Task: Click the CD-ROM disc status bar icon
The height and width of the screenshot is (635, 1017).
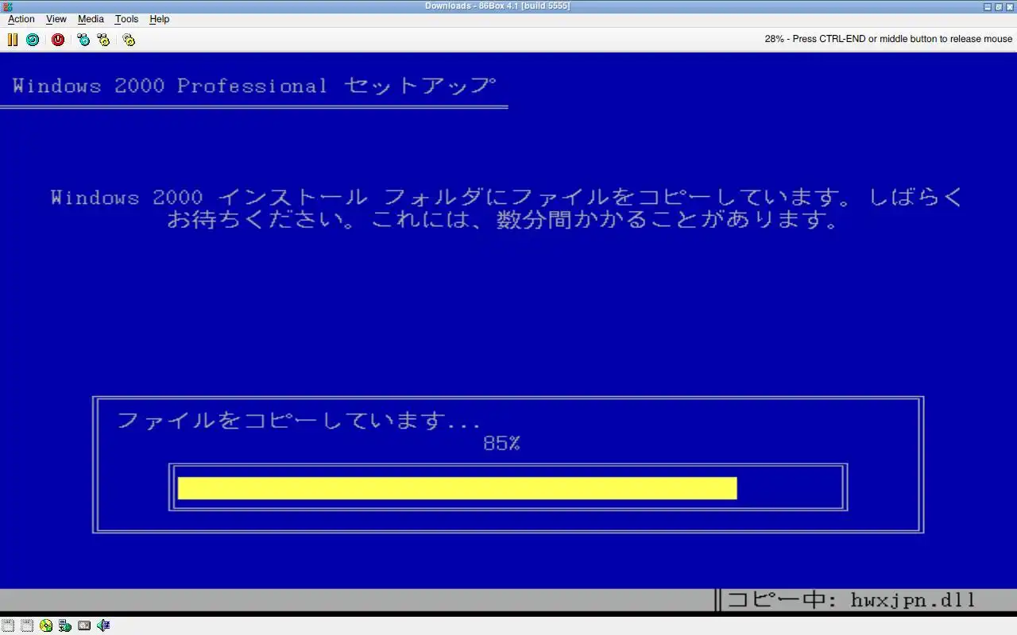Action: pos(46,625)
